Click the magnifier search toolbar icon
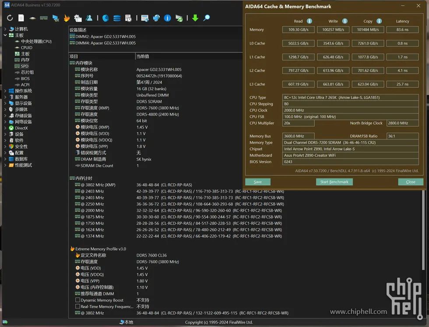 coord(207,18)
